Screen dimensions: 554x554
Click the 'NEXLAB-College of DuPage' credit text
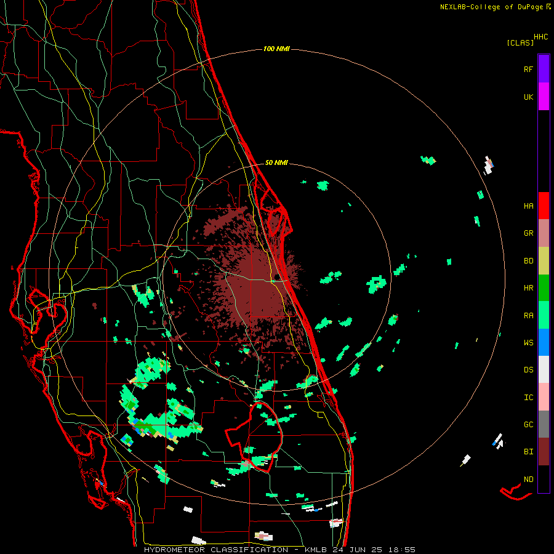492,7
